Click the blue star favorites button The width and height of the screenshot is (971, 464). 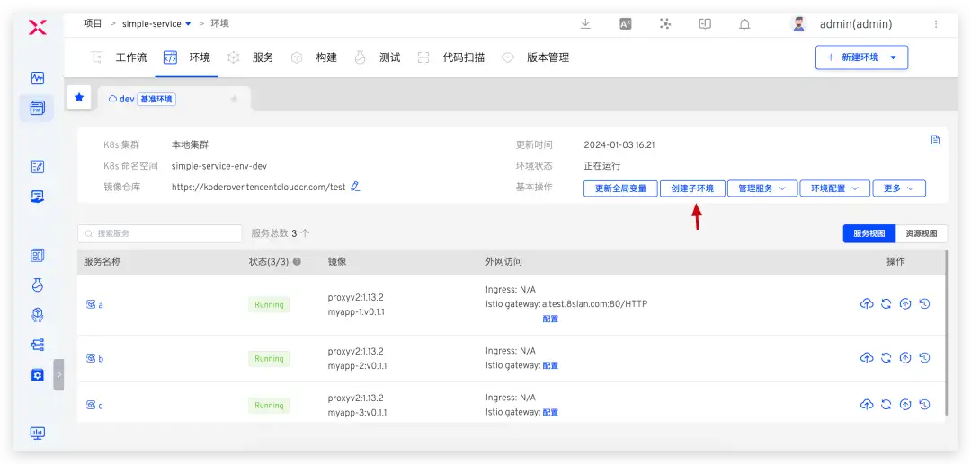point(79,98)
